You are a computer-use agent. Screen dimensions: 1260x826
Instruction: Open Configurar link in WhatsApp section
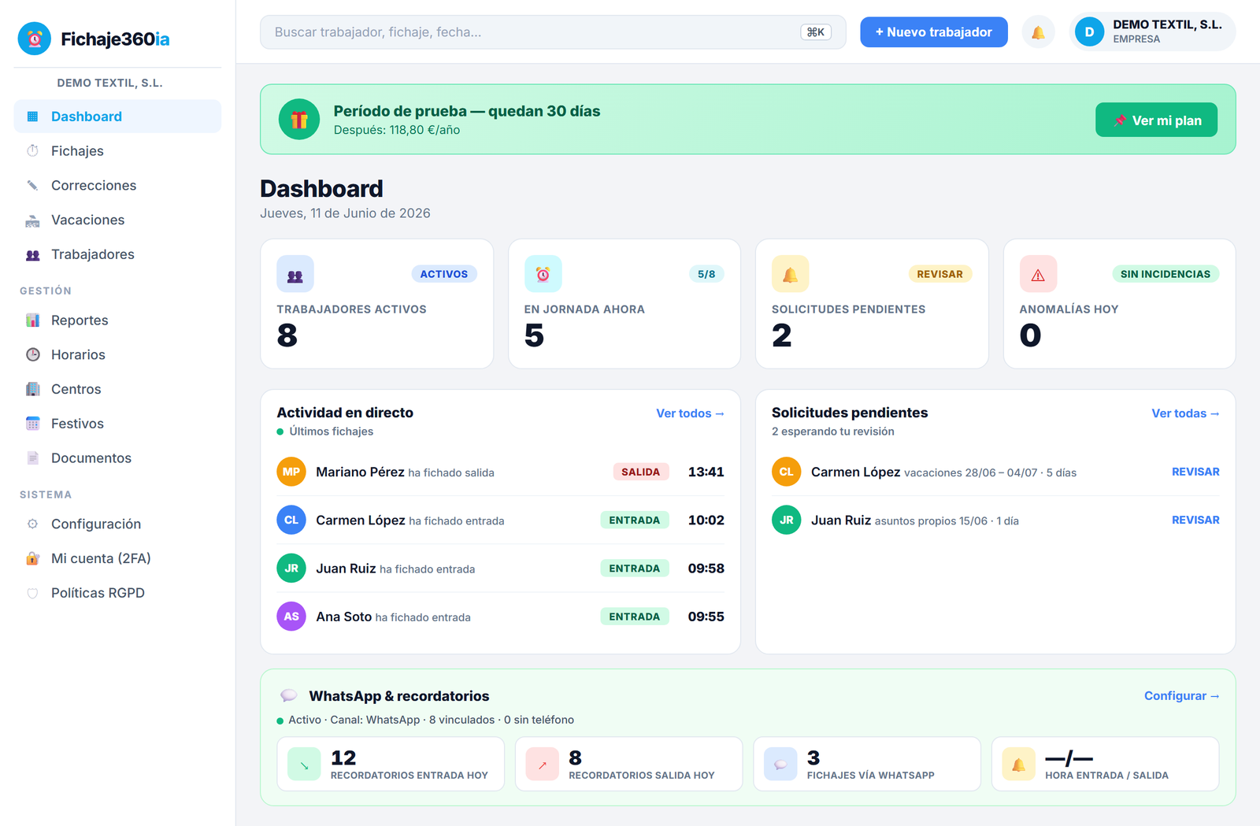tap(1181, 696)
